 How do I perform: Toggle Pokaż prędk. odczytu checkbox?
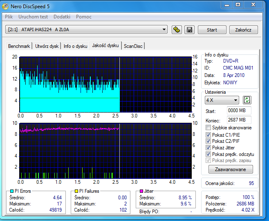208,154
